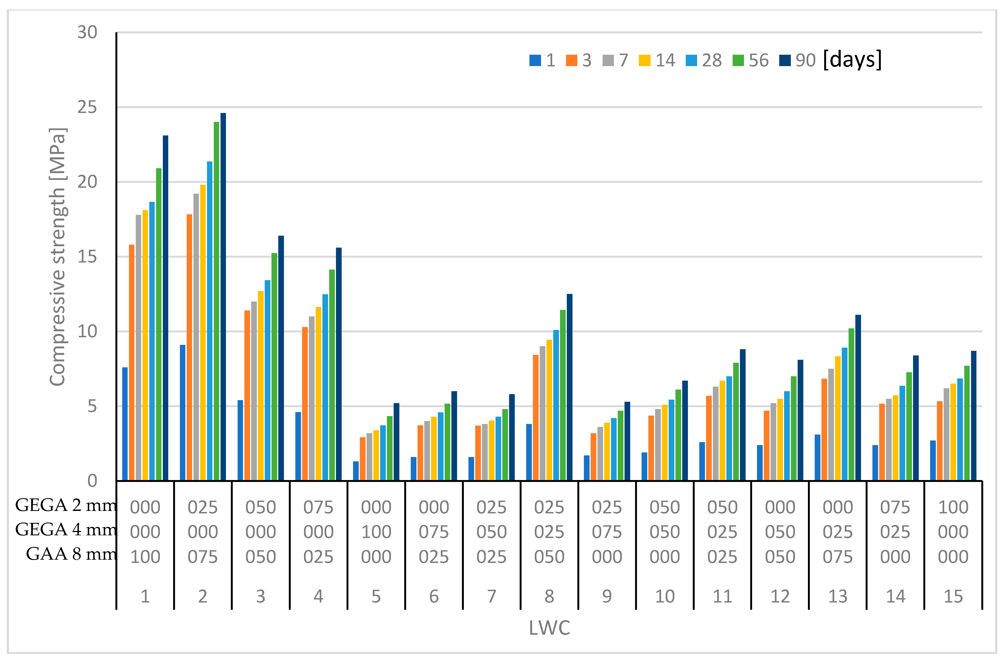The image size is (1003, 661).
Task: Select the orange 3-day bar of LWC 1
Action: (132, 362)
